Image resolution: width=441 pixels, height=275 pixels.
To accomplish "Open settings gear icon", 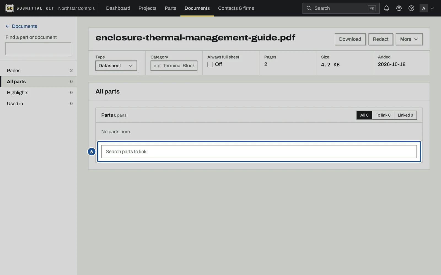I will tap(399, 8).
